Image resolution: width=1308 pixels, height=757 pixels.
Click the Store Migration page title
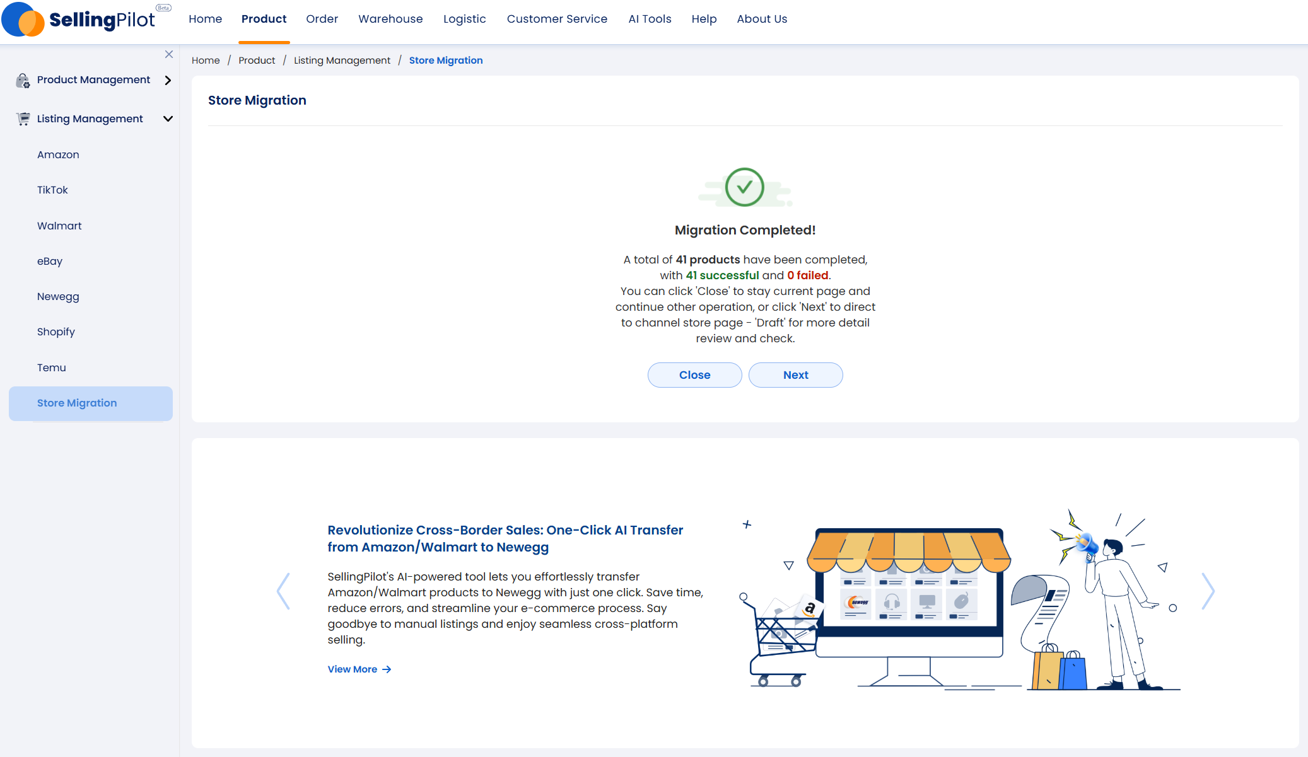click(x=257, y=100)
